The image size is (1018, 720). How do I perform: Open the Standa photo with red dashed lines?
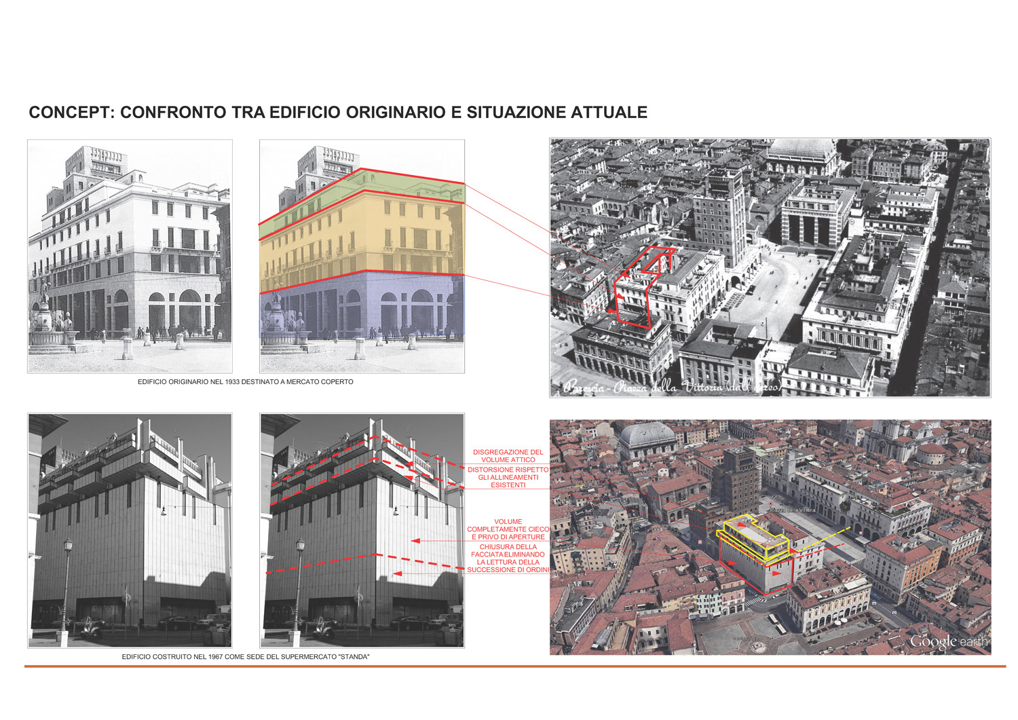click(362, 530)
